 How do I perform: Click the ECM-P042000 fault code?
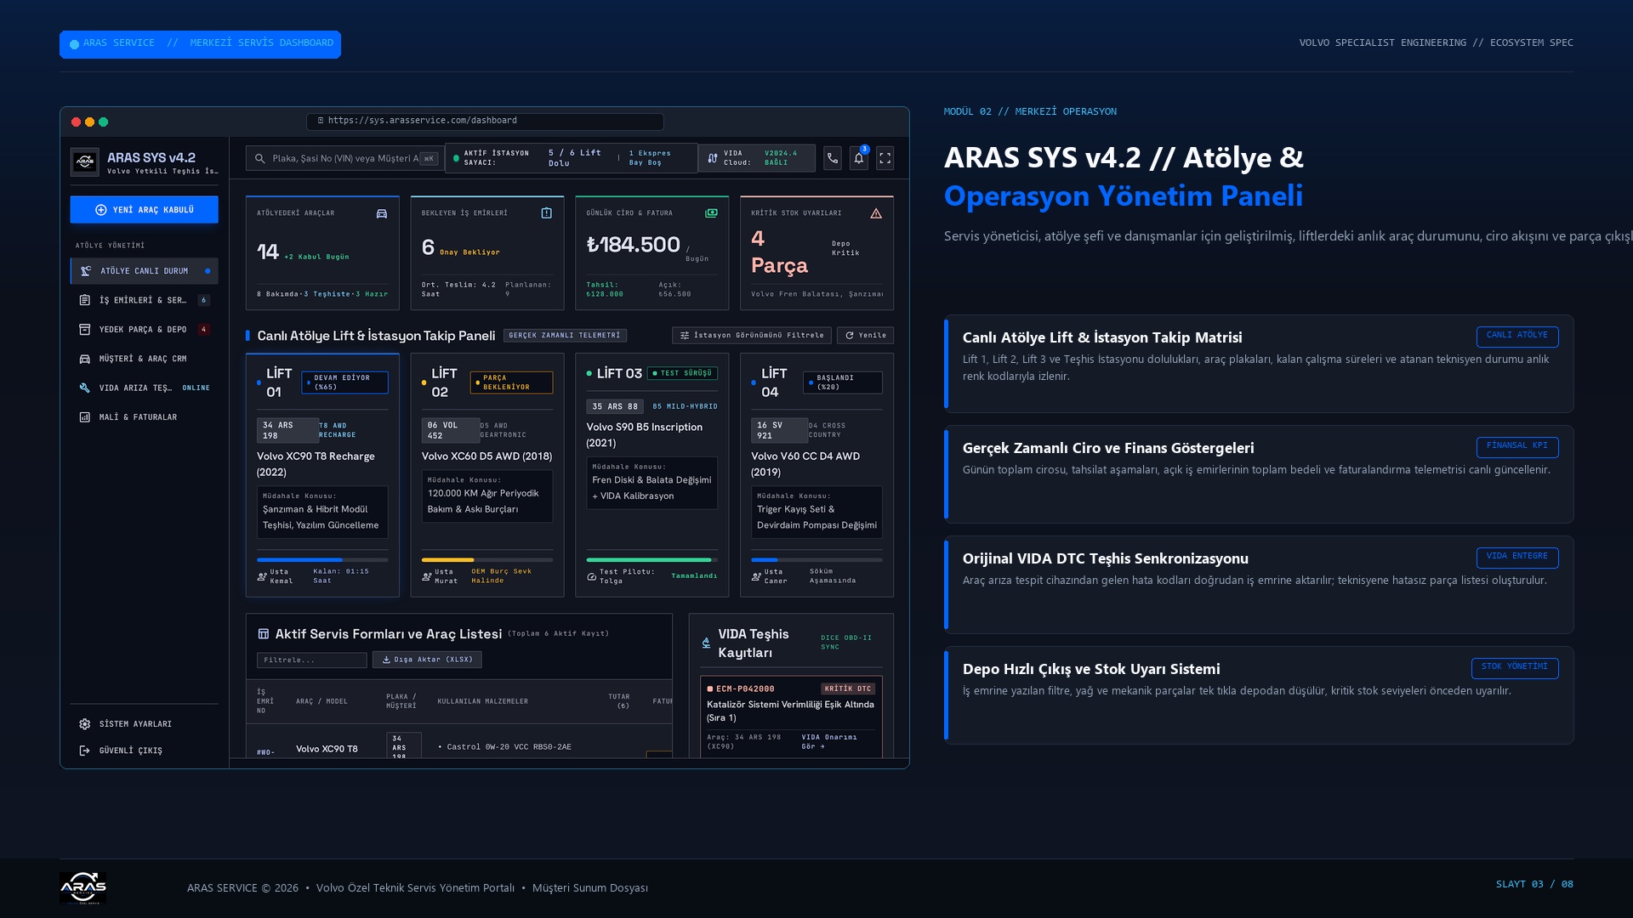tap(745, 689)
